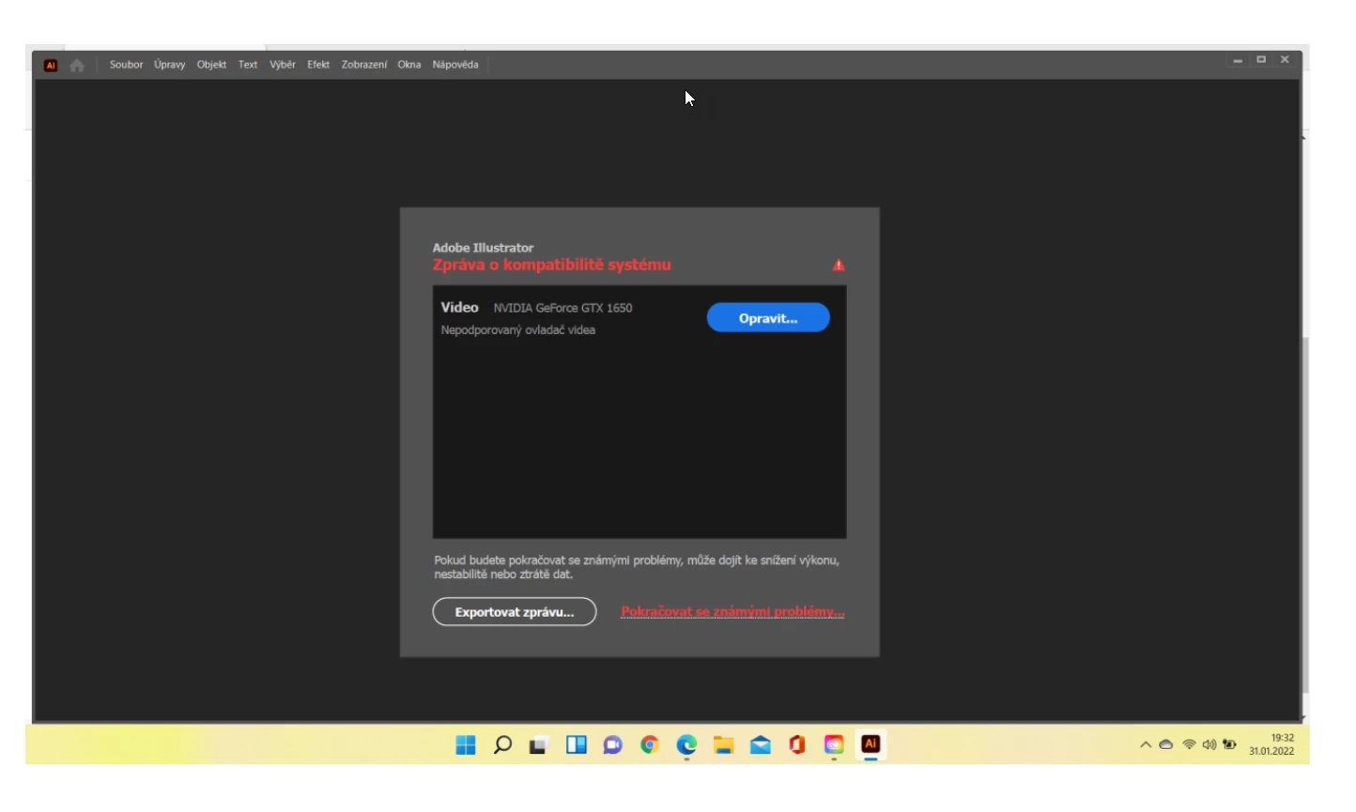Open the Text menu
This screenshot has width=1356, height=812.
pyautogui.click(x=248, y=65)
